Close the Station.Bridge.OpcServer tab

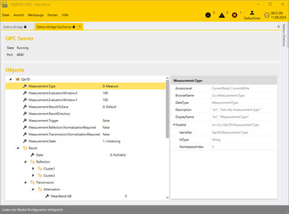[80, 27]
